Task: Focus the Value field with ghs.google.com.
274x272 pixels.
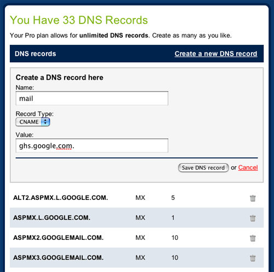Action: click(x=92, y=146)
